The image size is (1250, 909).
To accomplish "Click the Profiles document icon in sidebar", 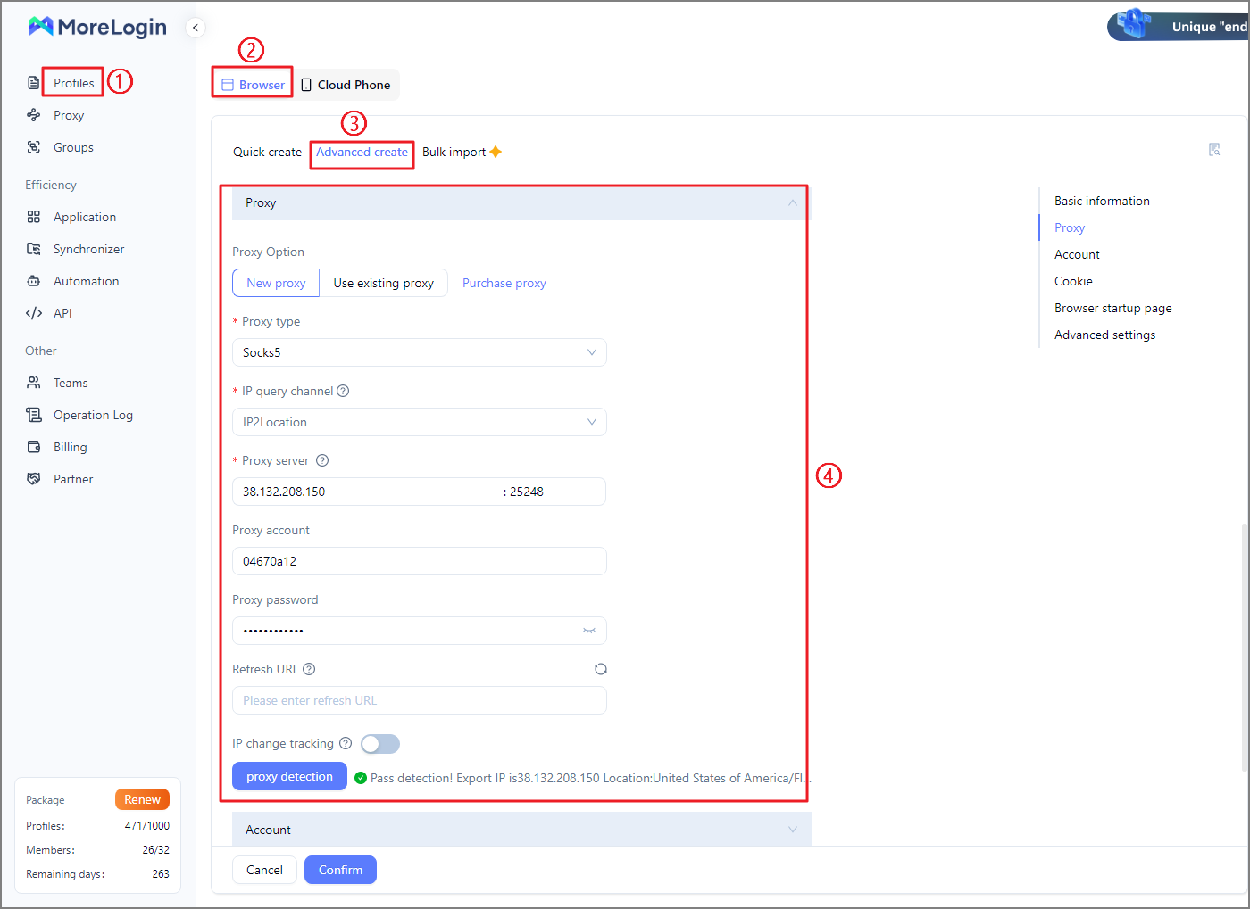I will [33, 83].
